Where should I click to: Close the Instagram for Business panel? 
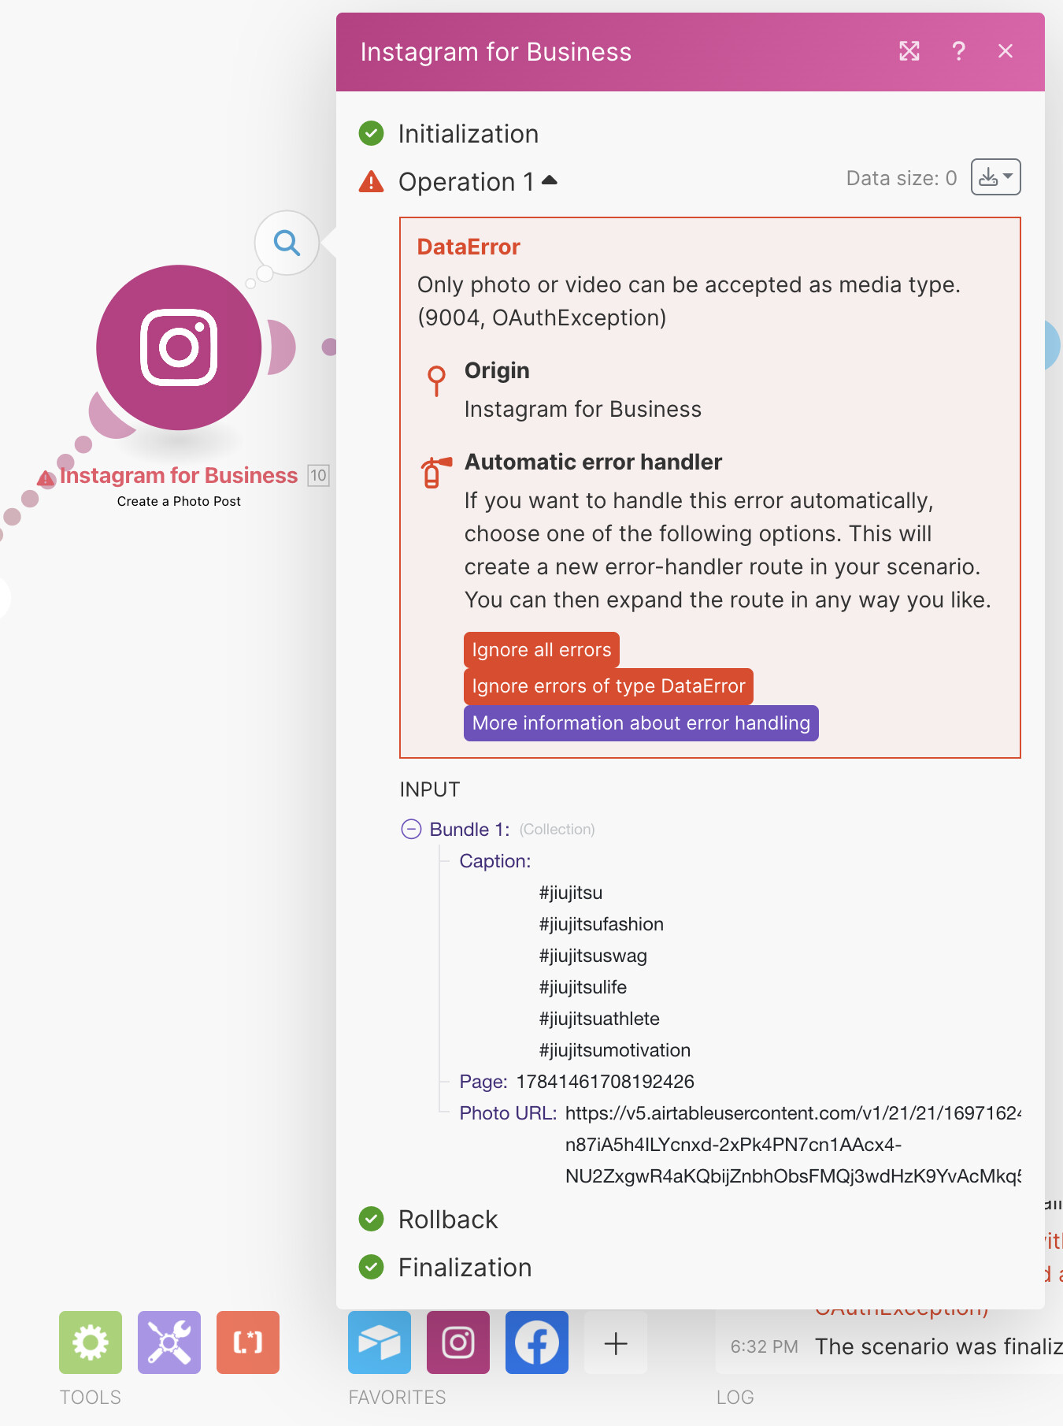click(x=1006, y=51)
